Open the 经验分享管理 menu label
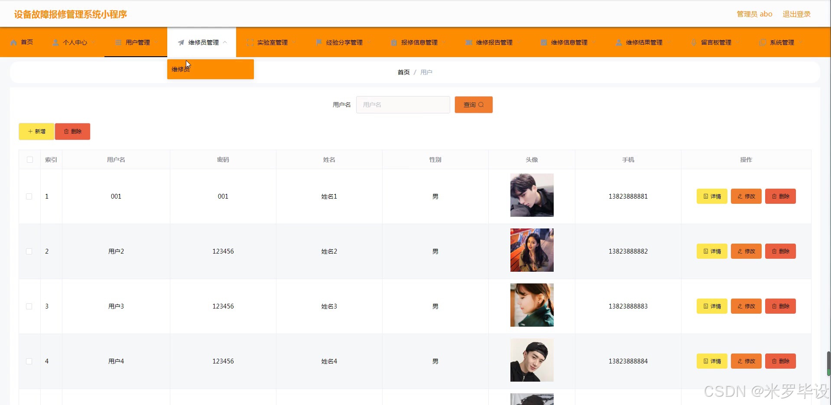Viewport: 831px width, 405px height. 344,42
